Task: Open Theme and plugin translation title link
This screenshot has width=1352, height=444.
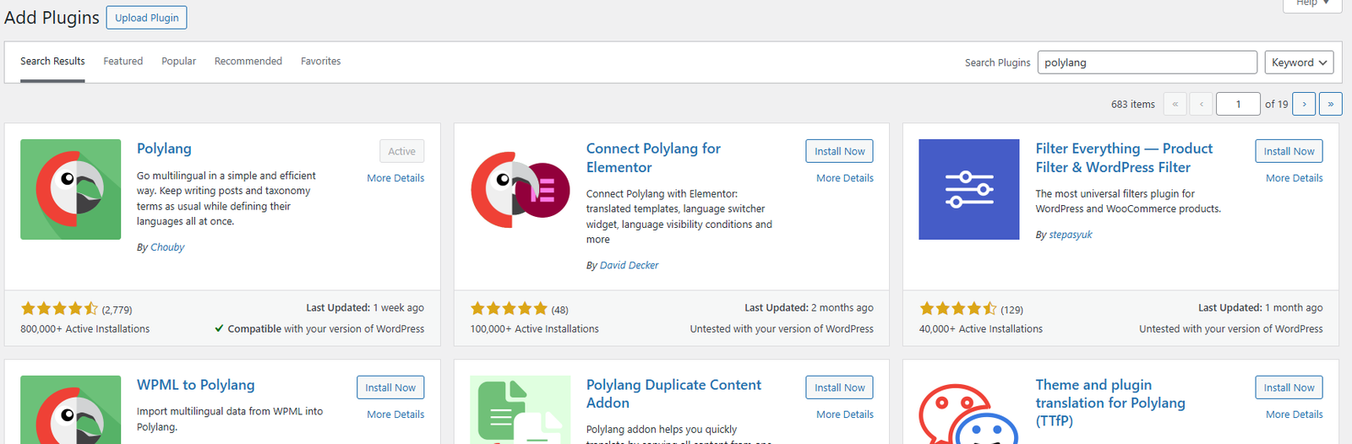Action: pos(1110,403)
